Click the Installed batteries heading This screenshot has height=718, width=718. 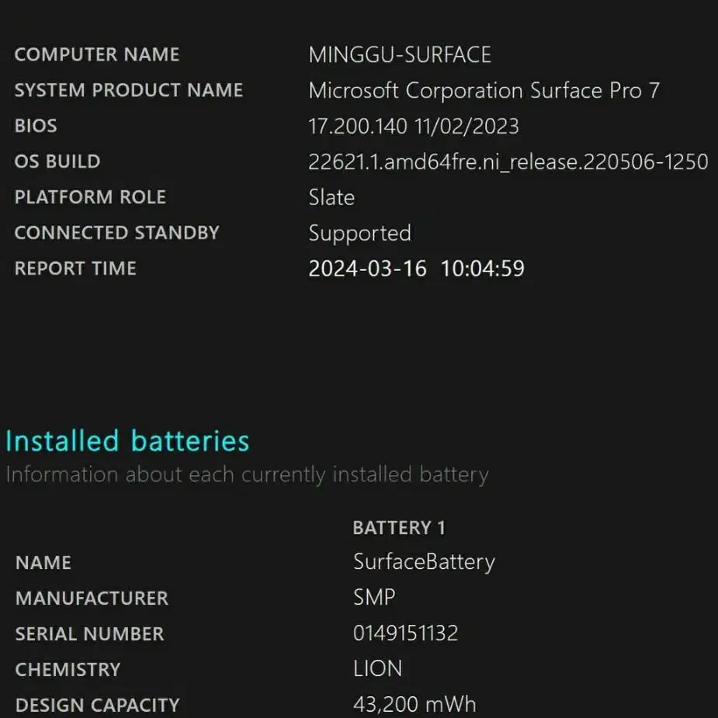(x=128, y=441)
